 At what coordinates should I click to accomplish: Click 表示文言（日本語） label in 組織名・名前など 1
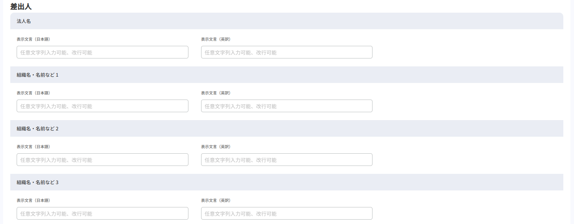coord(33,93)
